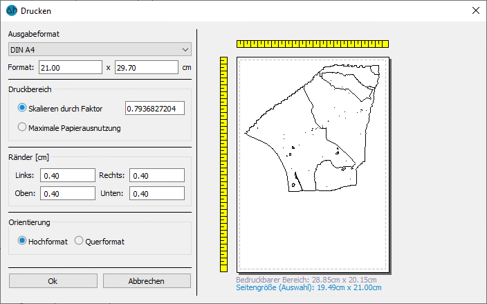Image resolution: width=487 pixels, height=304 pixels.
Task: Click the Rechts margin field
Action: point(157,175)
